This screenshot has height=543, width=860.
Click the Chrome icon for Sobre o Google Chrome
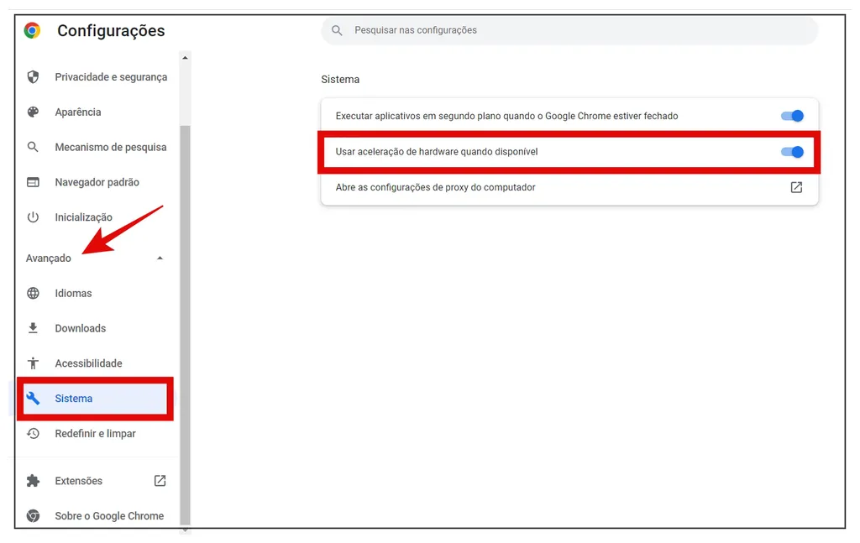33,515
